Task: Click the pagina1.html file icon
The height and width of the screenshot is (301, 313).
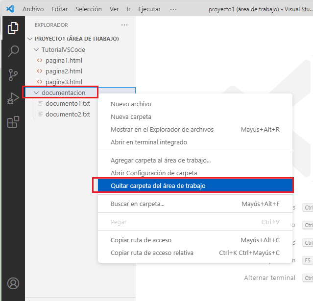Action: tap(40, 60)
